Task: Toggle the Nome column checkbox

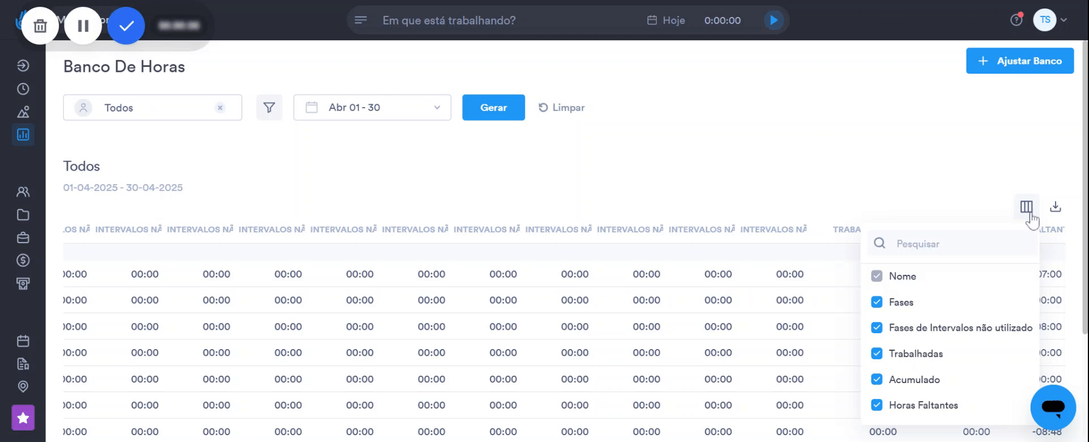Action: coord(877,276)
